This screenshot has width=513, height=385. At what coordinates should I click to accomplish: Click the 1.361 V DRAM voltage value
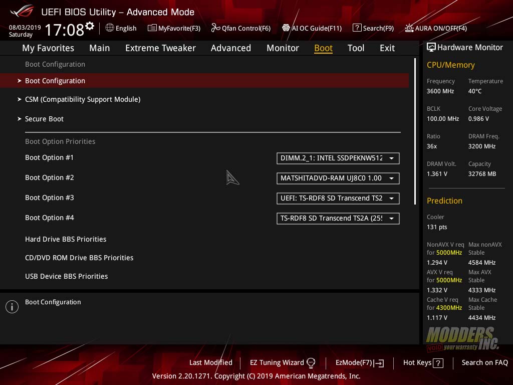pyautogui.click(x=437, y=174)
